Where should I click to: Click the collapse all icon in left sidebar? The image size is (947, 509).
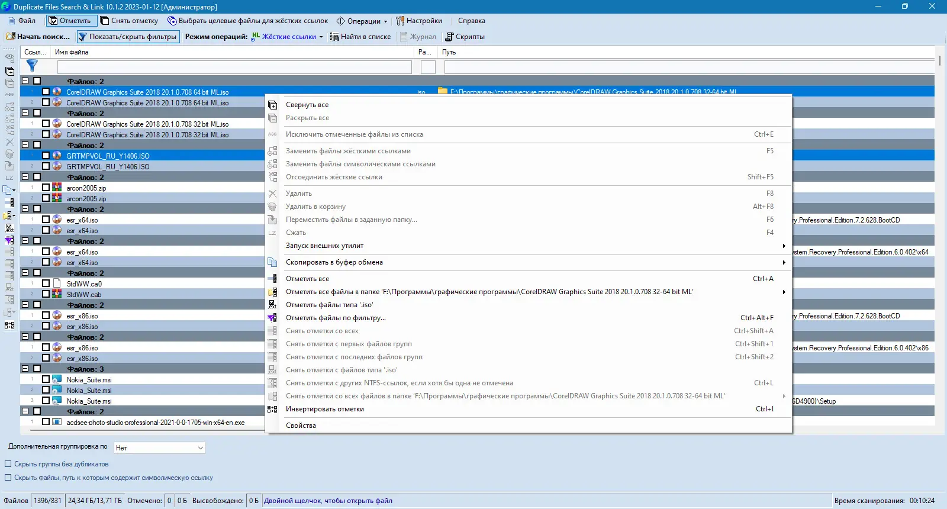(9, 71)
